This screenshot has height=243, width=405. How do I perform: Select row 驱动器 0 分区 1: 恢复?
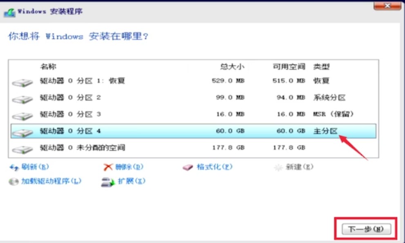click(x=193, y=81)
